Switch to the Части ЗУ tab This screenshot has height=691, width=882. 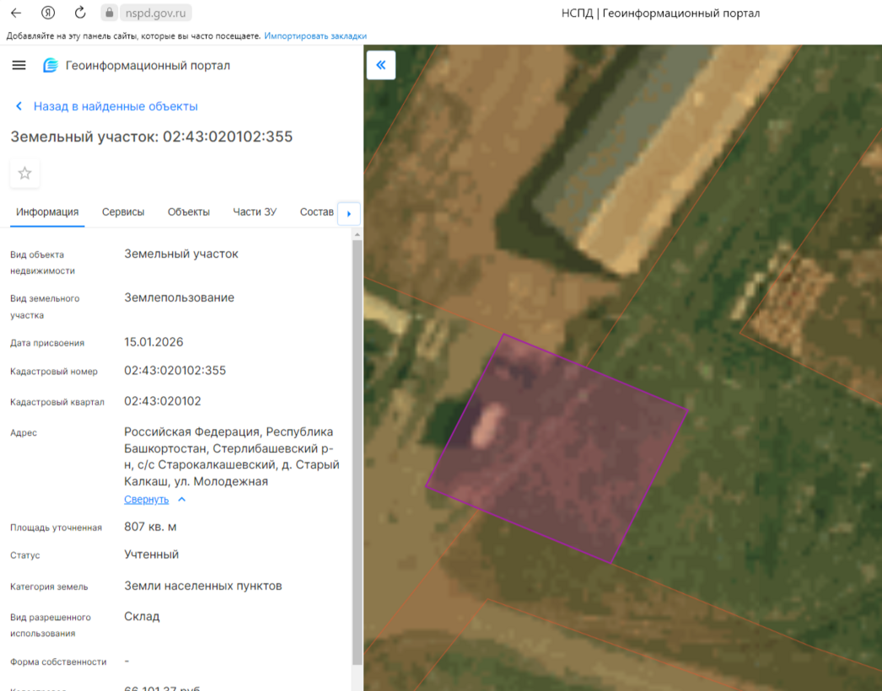(255, 212)
